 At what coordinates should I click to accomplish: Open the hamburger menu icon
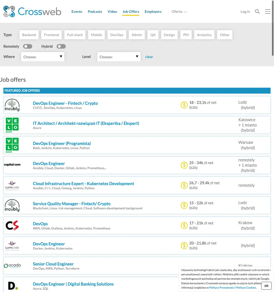268,12
